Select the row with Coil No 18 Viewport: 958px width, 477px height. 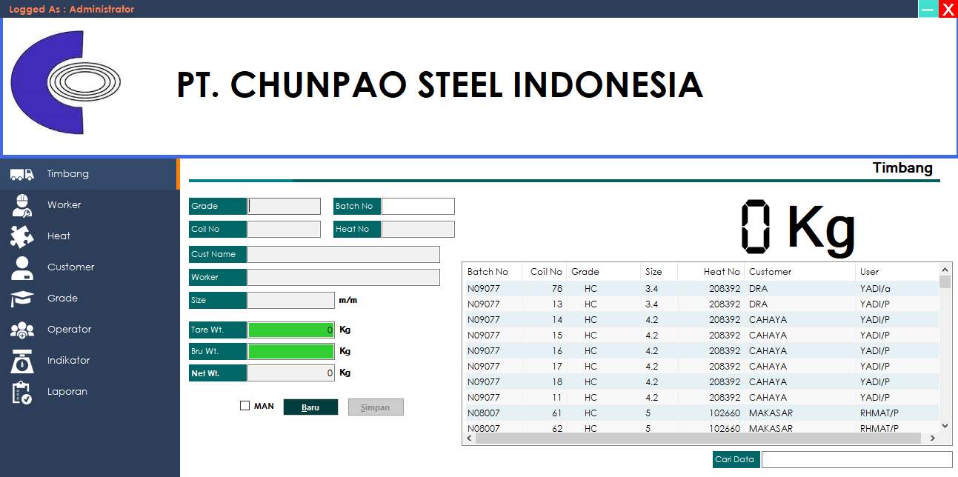[x=701, y=381]
